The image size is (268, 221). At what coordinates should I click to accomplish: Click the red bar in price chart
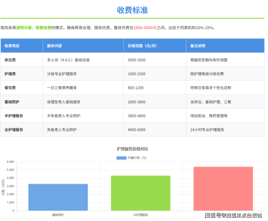click(223, 188)
